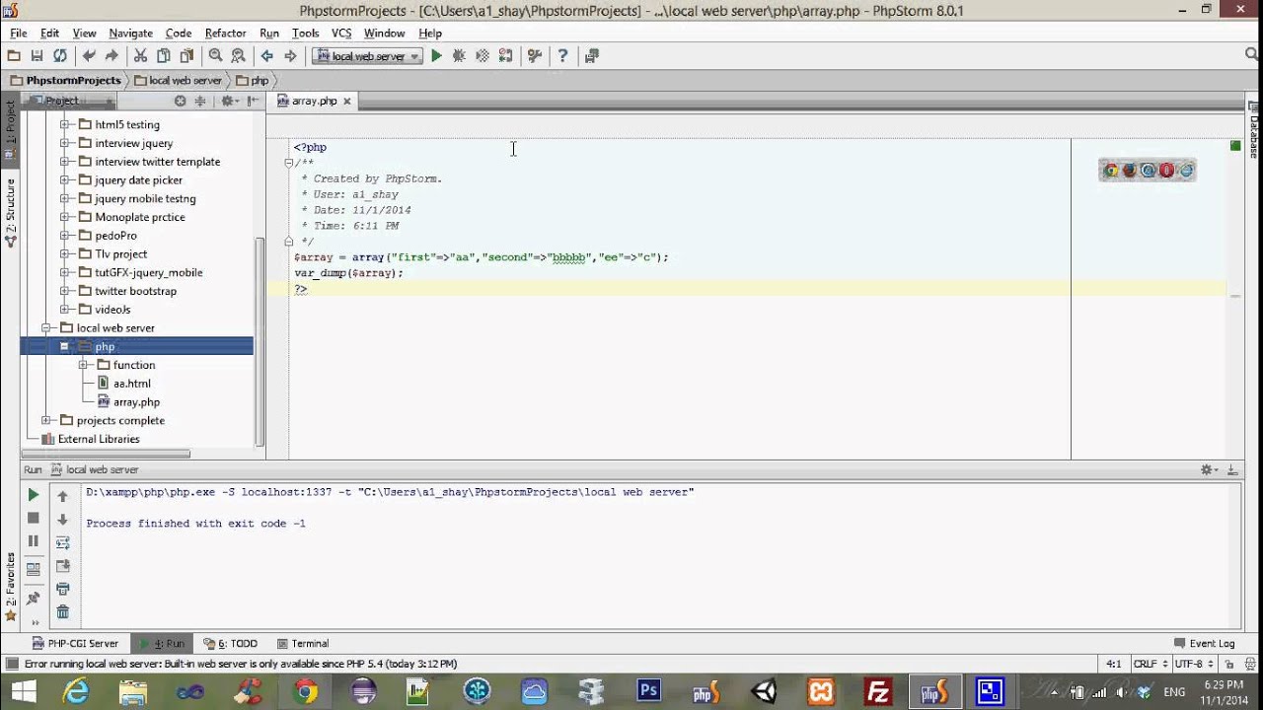Click the Copy toolbar icon
1263x710 pixels.
(163, 56)
